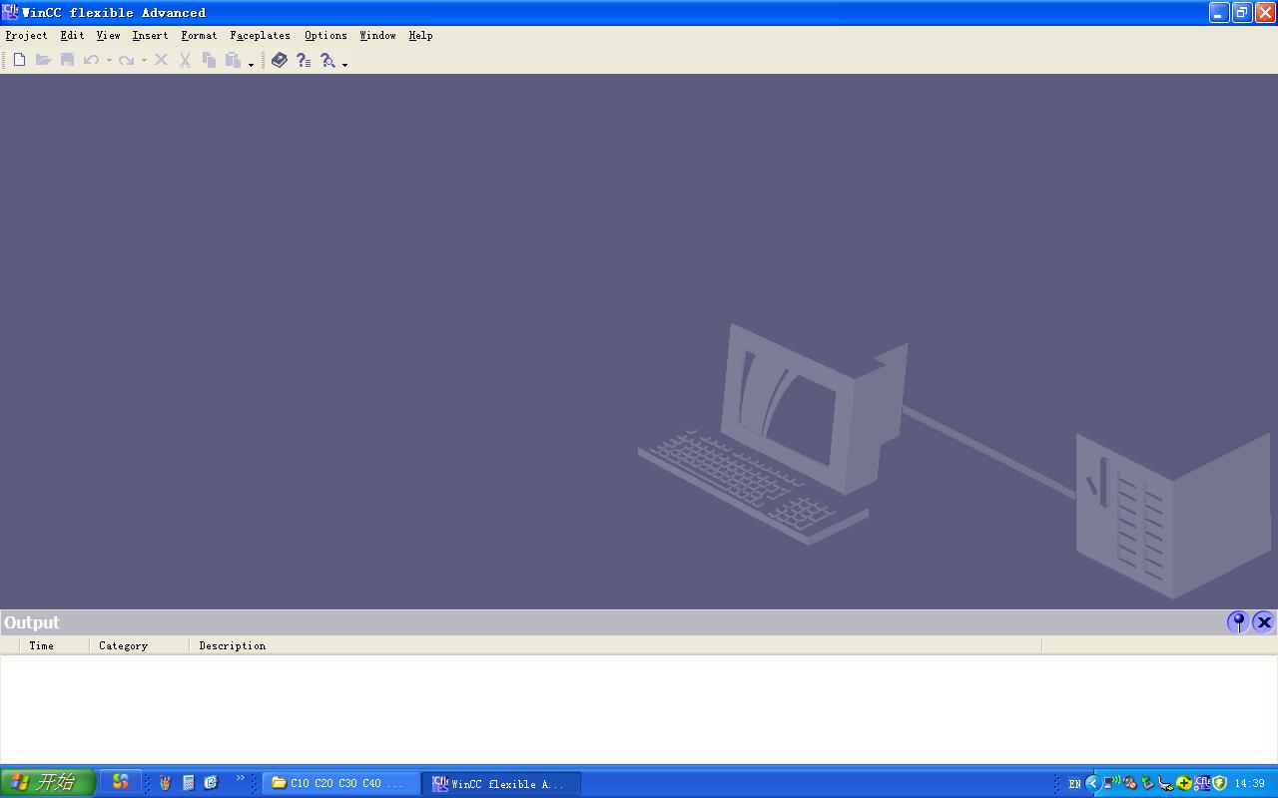
Task: Click the Paste clipboard icon
Action: click(233, 60)
